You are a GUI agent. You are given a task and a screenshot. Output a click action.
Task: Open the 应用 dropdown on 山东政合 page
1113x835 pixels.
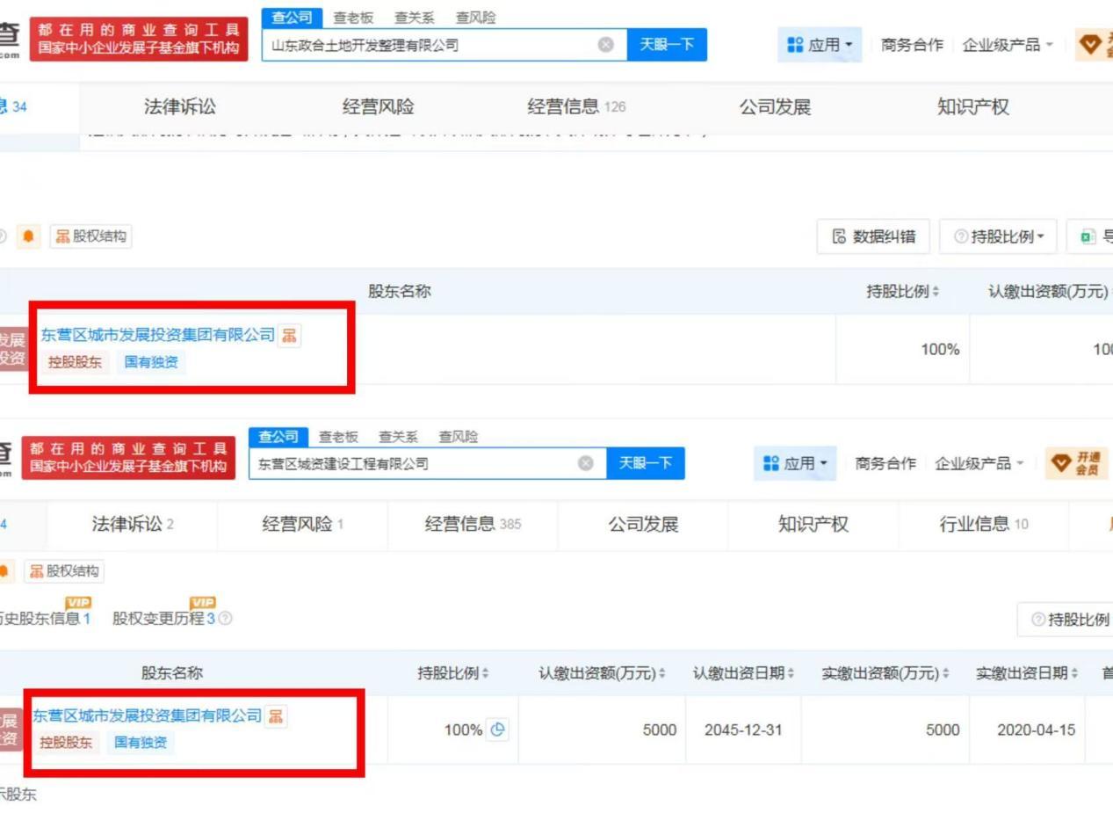820,45
